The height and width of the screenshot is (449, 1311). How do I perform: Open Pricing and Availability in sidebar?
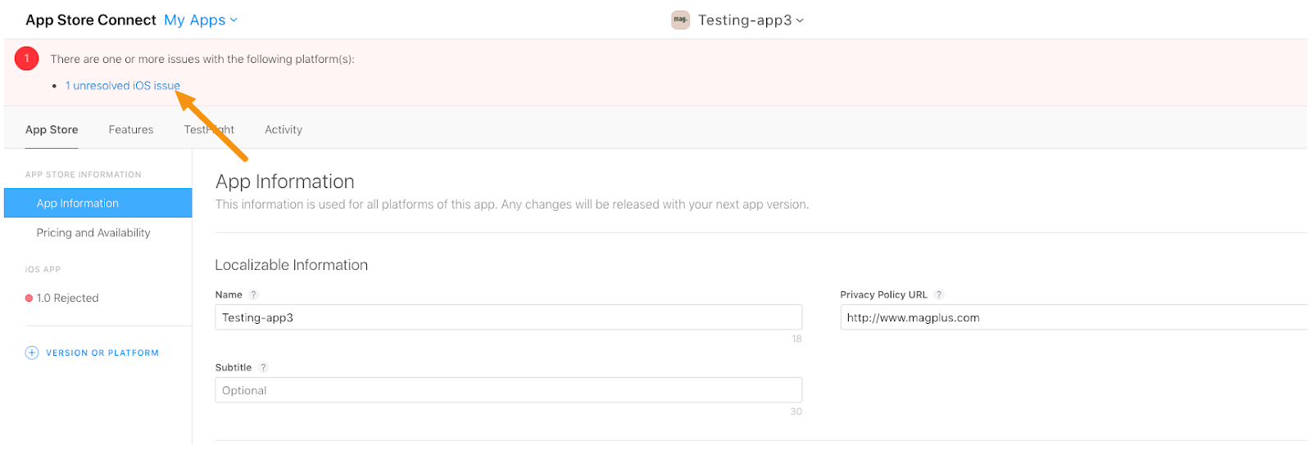click(93, 233)
